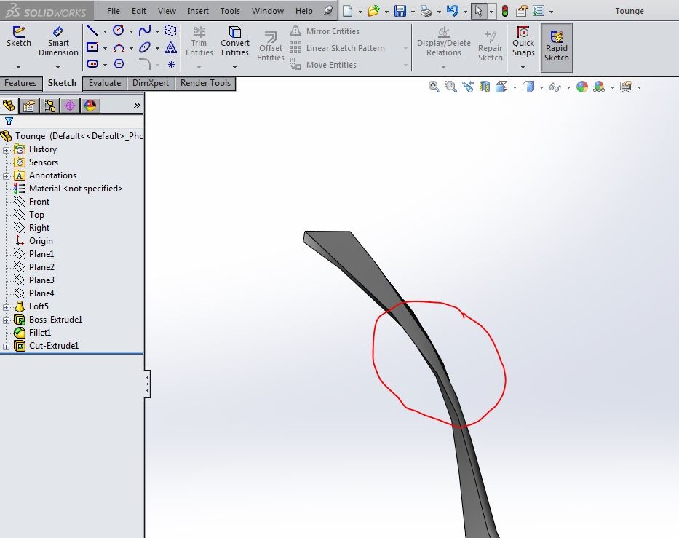The width and height of the screenshot is (679, 538).
Task: Select the Polygon sketch tool
Action: (119, 64)
